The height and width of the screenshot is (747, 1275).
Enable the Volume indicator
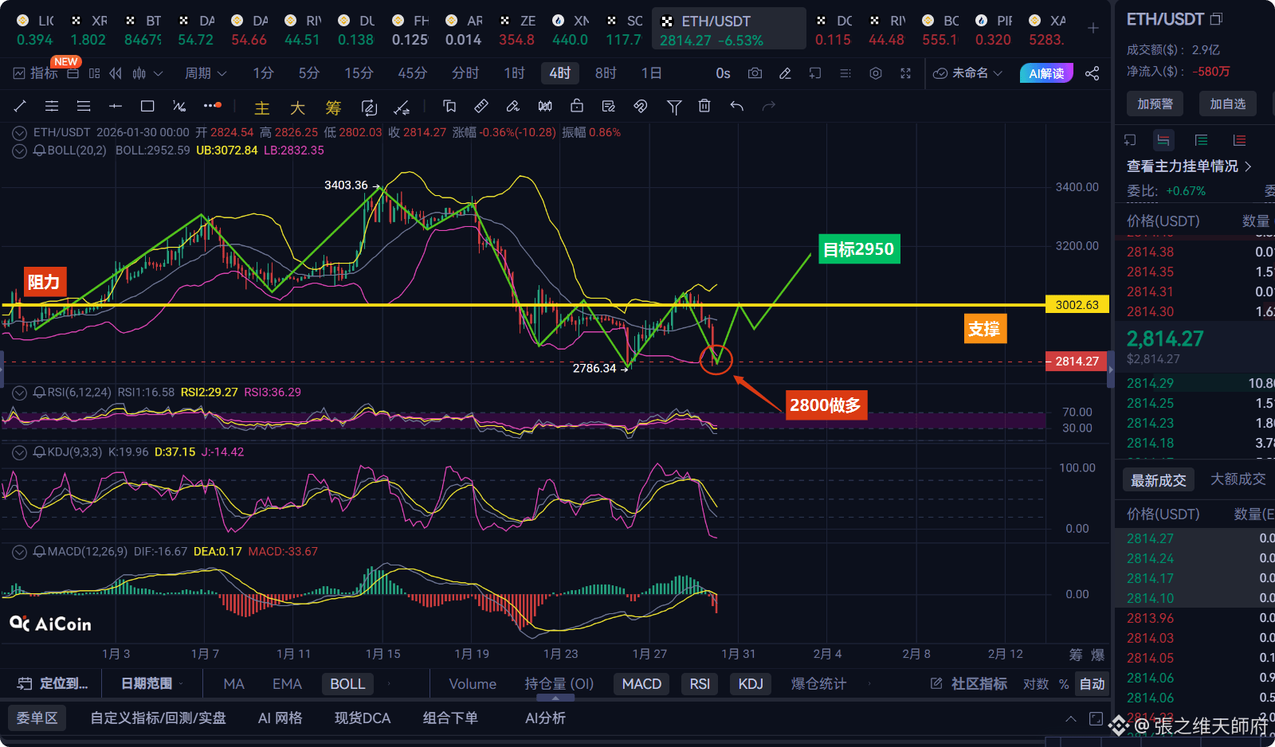coord(473,684)
